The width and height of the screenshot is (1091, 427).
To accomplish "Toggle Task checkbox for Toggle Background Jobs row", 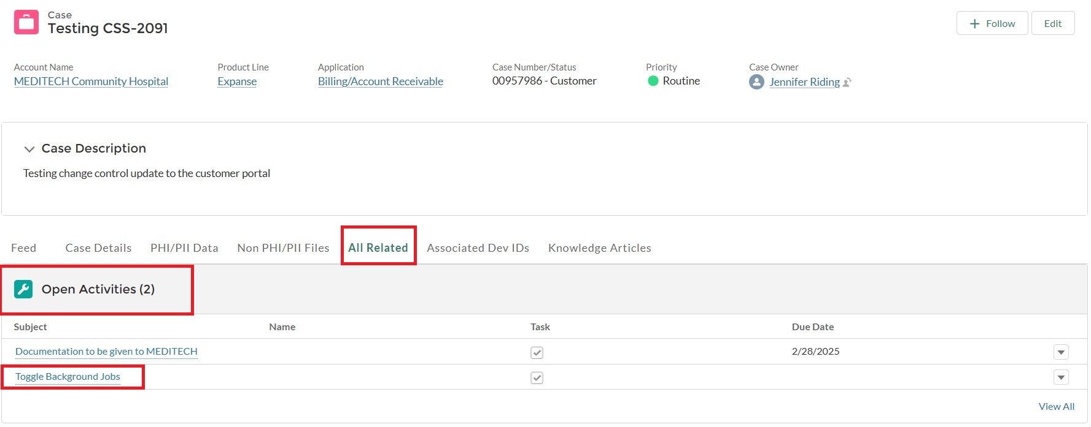I will click(537, 377).
